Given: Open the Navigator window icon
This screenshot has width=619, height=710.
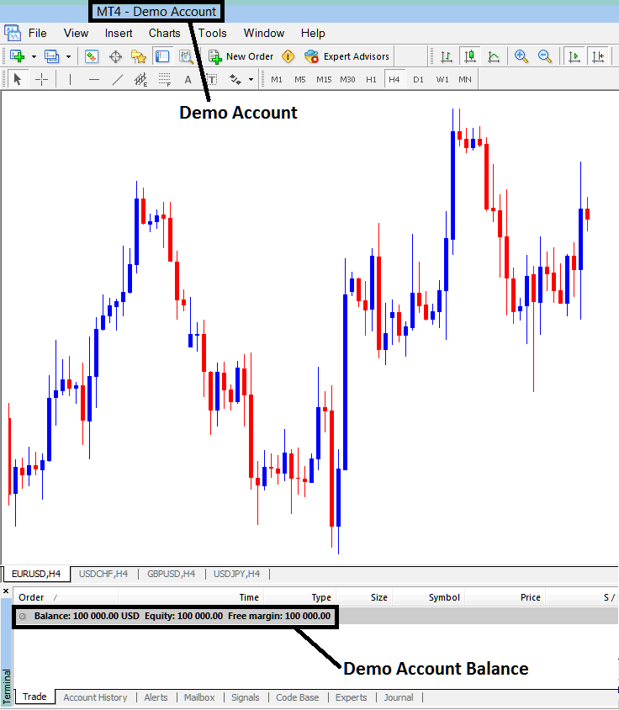Looking at the screenshot, I should (139, 56).
